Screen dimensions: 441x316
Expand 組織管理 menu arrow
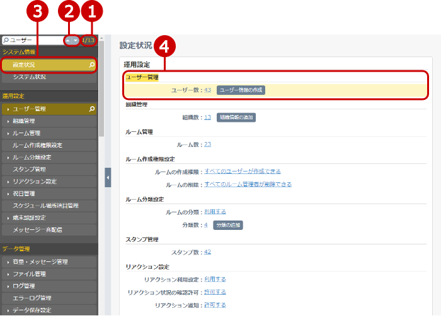[8, 121]
